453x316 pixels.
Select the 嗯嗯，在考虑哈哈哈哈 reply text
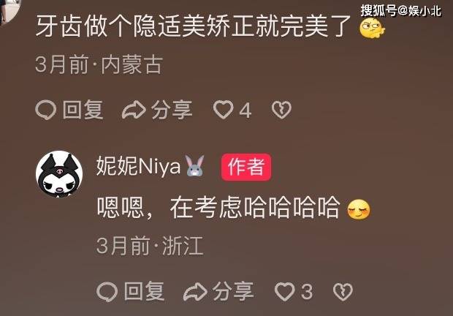pyautogui.click(x=218, y=208)
